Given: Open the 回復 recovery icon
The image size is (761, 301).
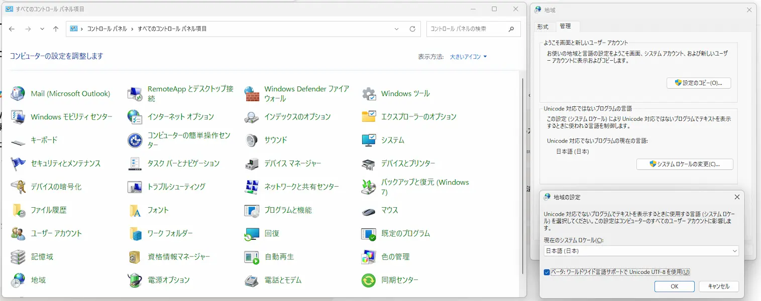Looking at the screenshot, I should [x=252, y=233].
